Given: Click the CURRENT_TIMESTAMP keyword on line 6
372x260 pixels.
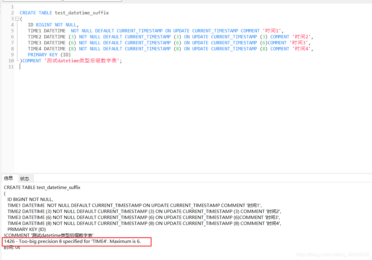Looking at the screenshot, I should (x=147, y=37).
